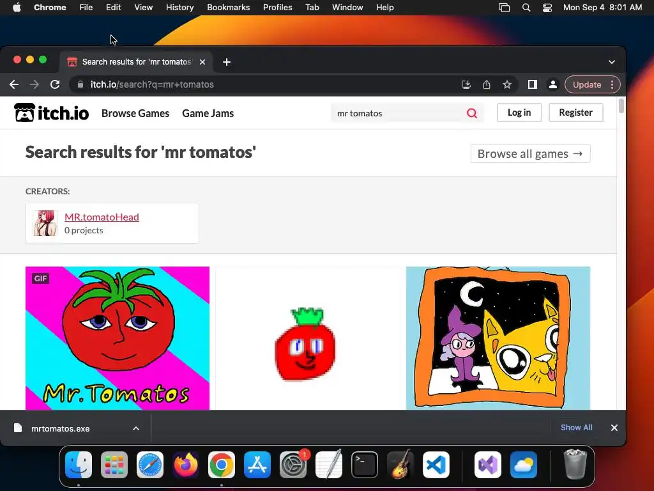Close the search results tab

click(x=202, y=62)
